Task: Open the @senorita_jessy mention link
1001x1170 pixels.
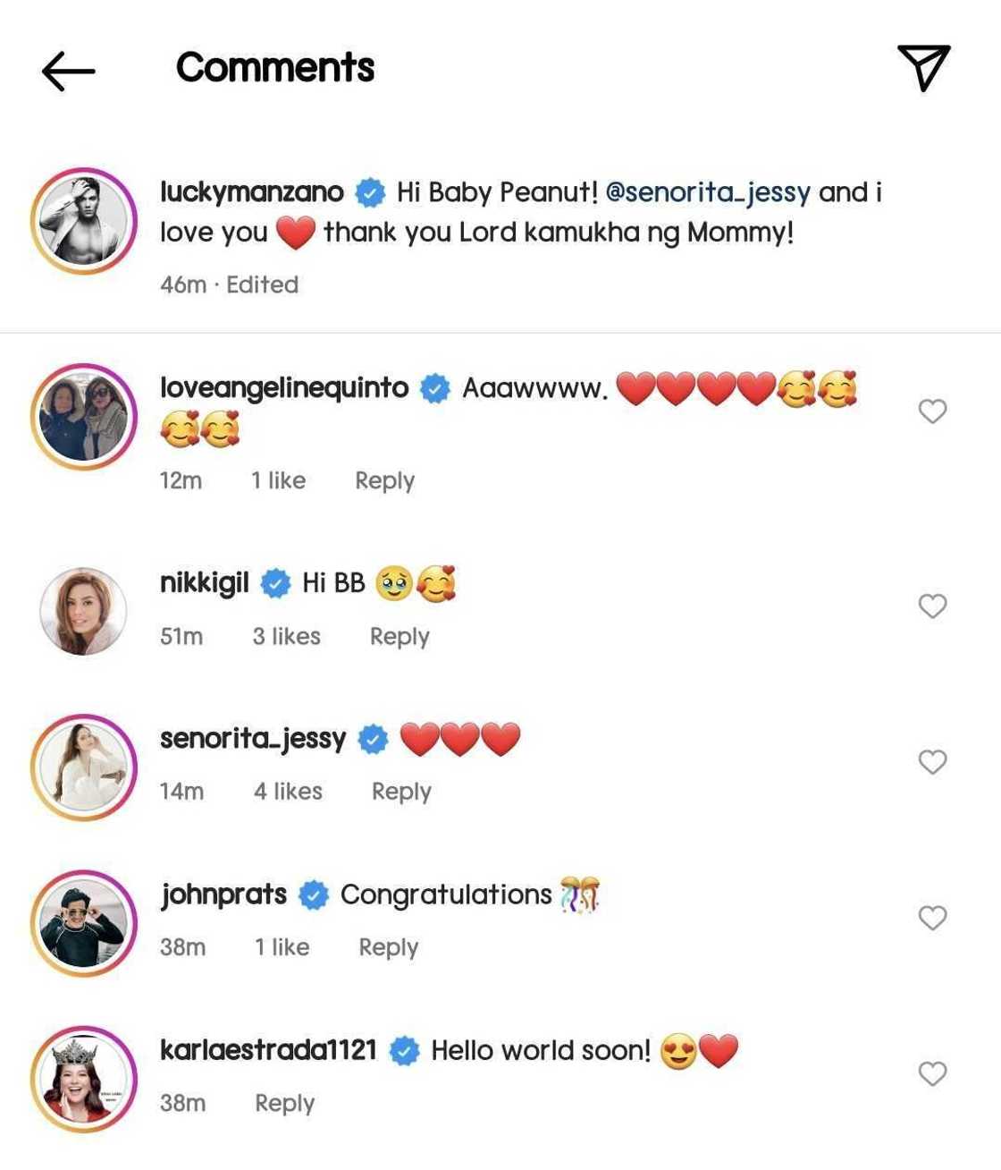Action: point(708,192)
